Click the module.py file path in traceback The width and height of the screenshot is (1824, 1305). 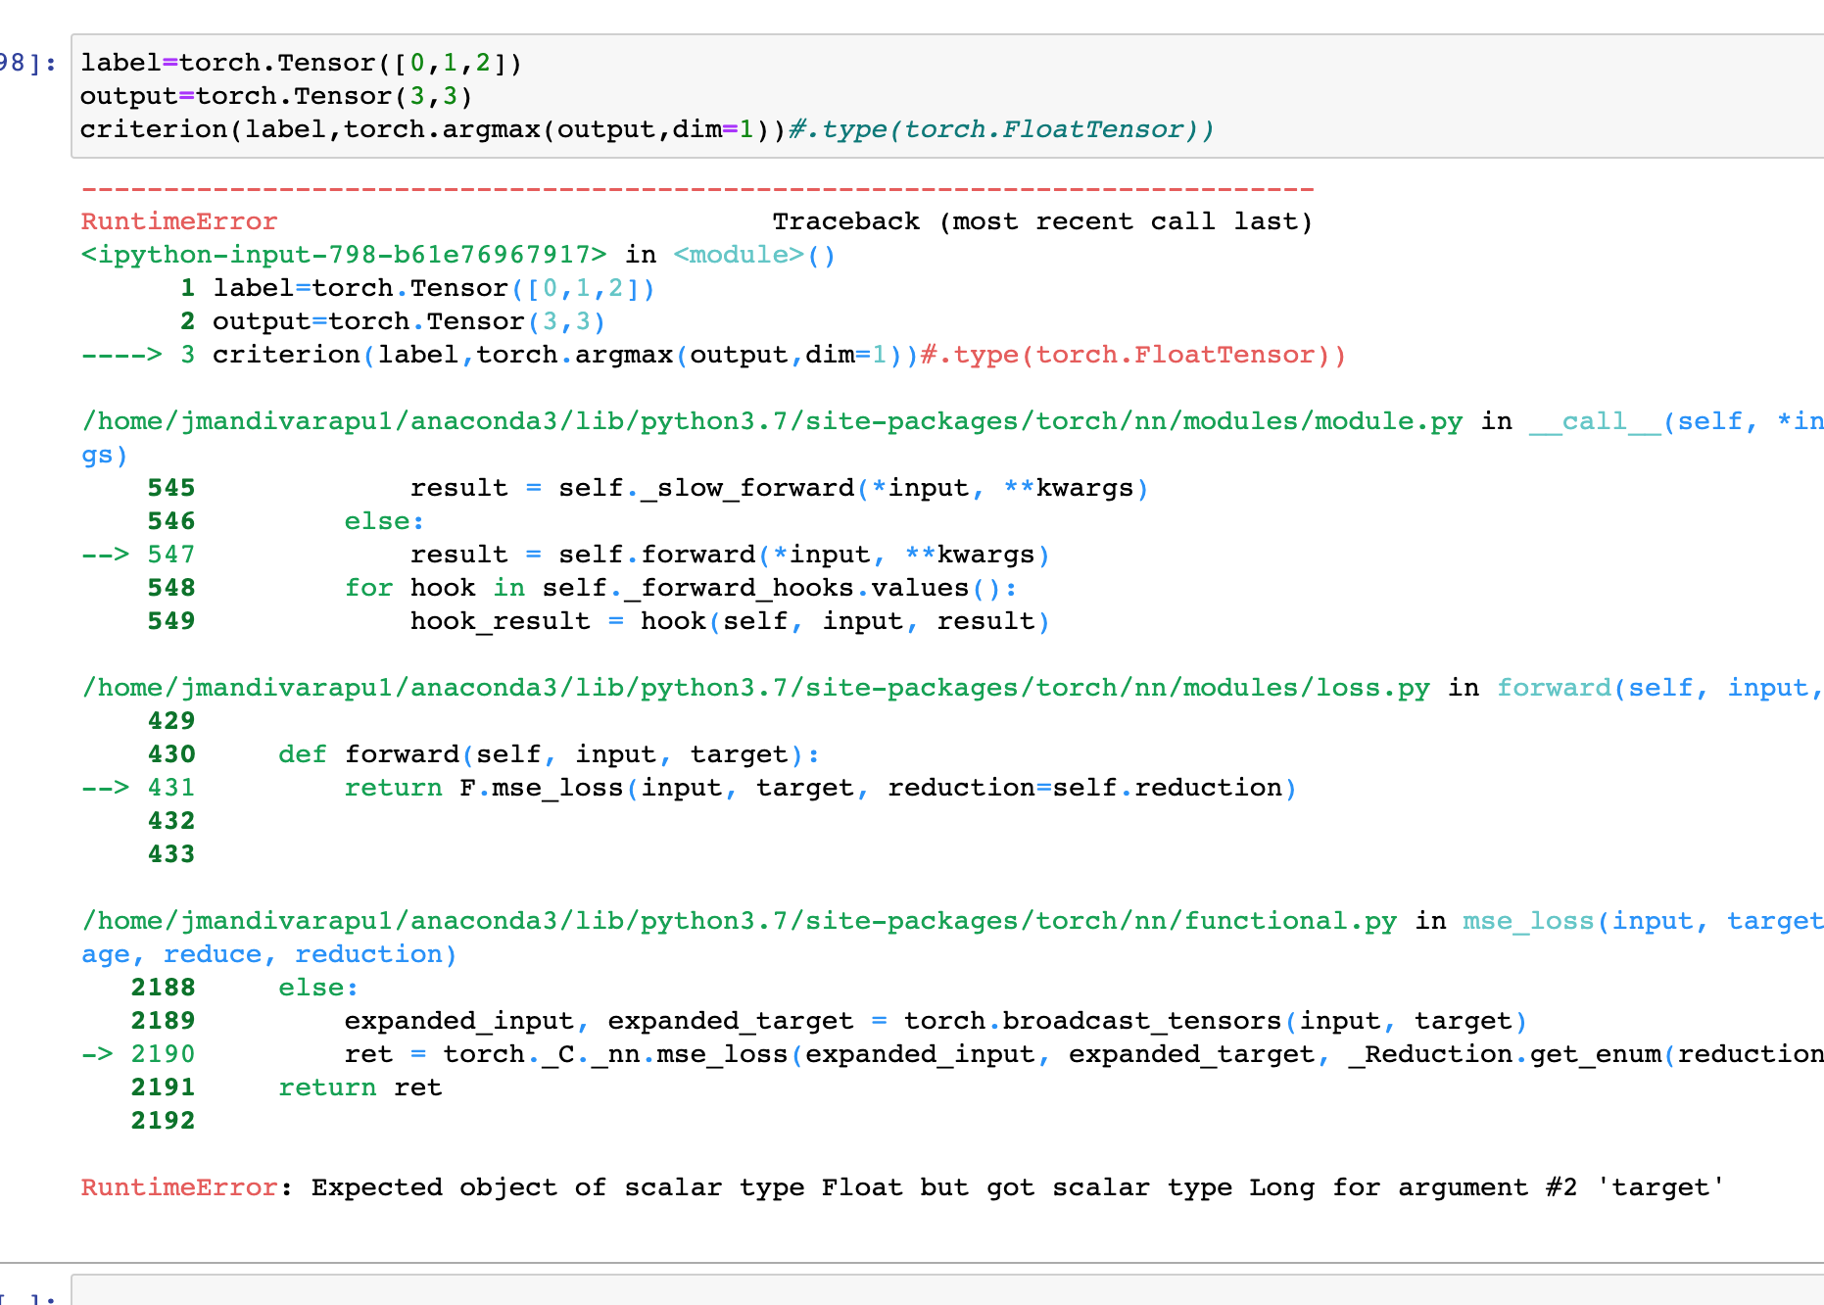click(x=772, y=421)
